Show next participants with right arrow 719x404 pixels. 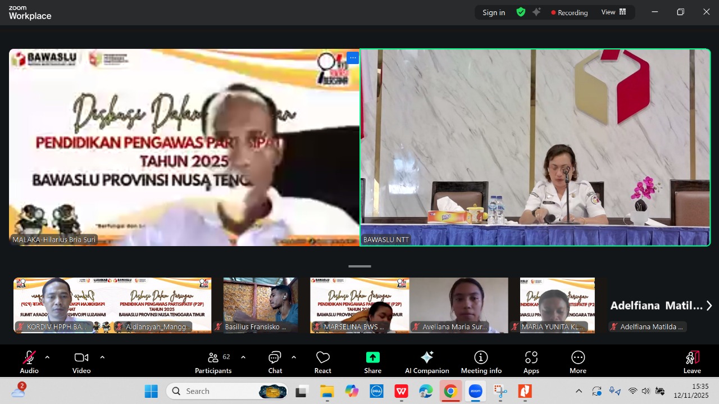[x=709, y=306]
